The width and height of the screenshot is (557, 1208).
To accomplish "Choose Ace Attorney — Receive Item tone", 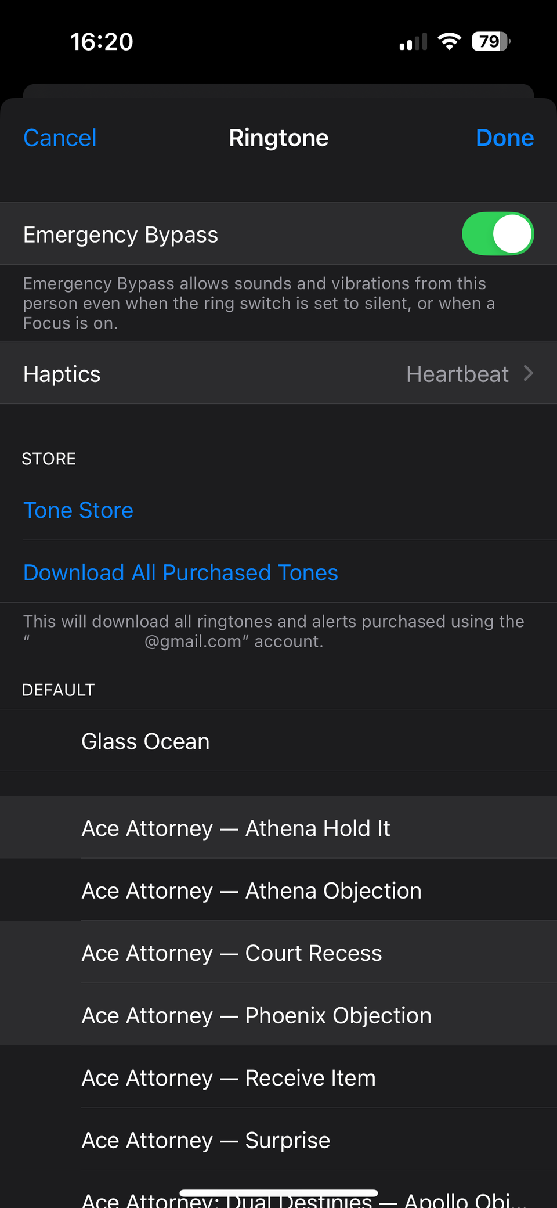I will click(x=229, y=1078).
